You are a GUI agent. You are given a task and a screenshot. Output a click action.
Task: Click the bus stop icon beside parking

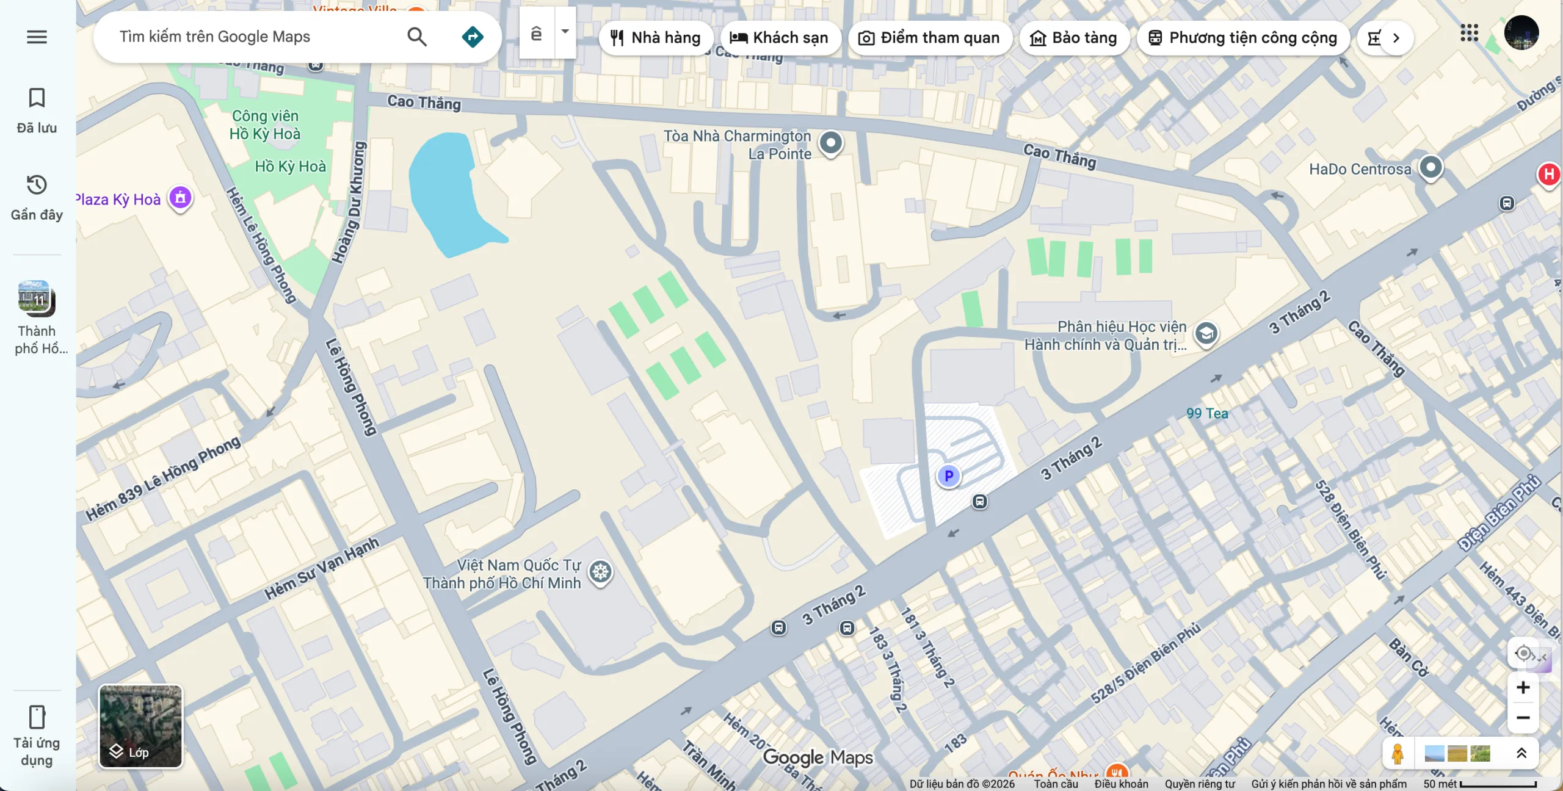point(979,502)
